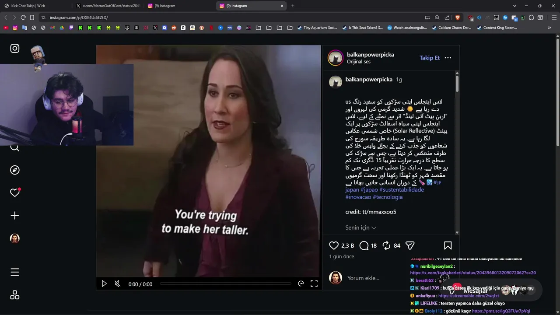Open the Content King Steam bookmark
560x315 pixels.
pyautogui.click(x=497, y=28)
